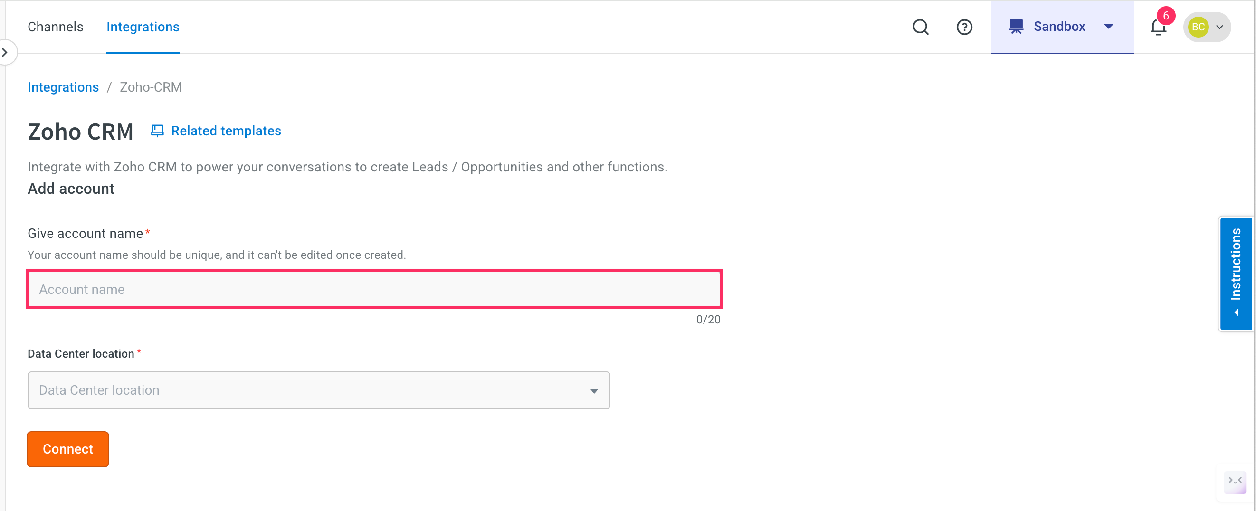Open the Related templates link
This screenshot has height=511, width=1256.
tap(226, 131)
